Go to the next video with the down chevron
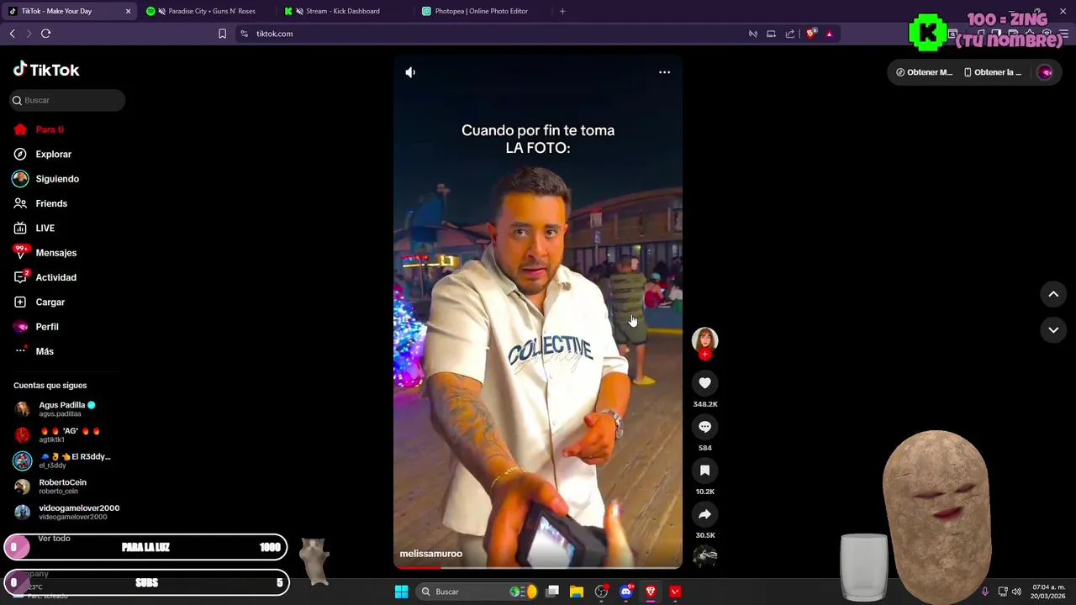The height and width of the screenshot is (605, 1076). (x=1053, y=330)
